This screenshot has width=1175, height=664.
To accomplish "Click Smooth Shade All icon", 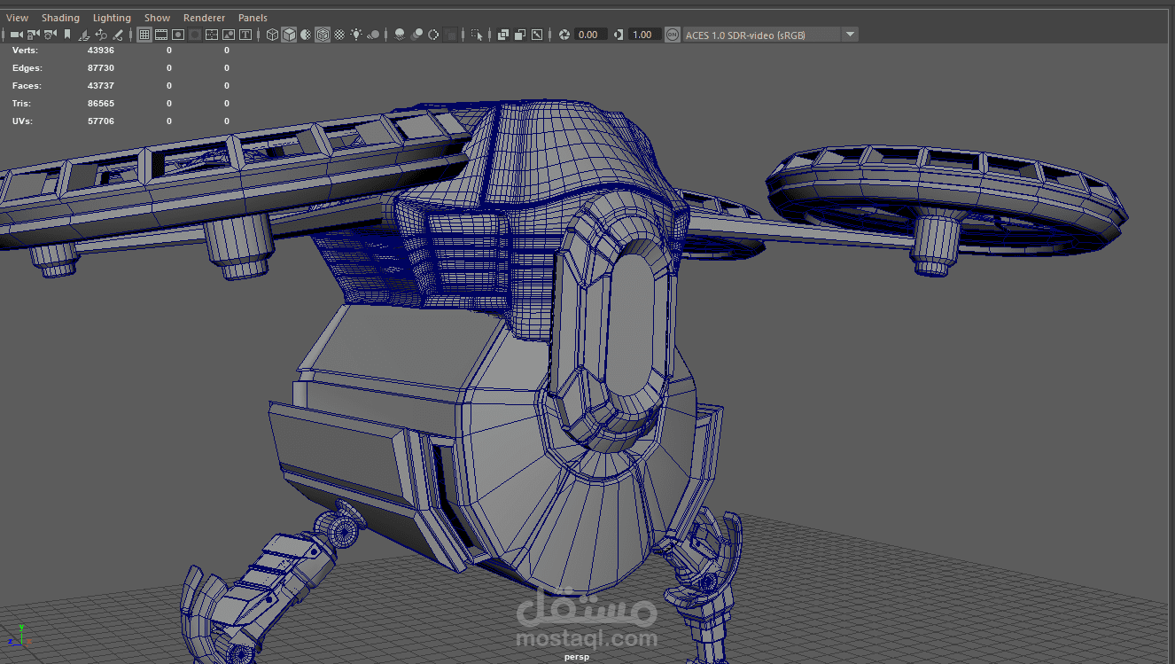I will 289,35.
